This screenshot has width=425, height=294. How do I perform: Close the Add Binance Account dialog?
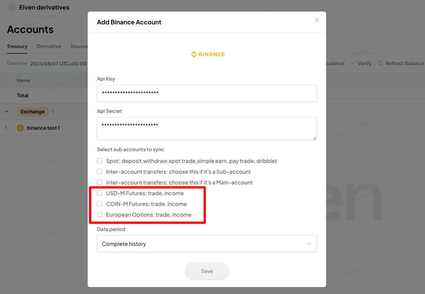coord(317,20)
